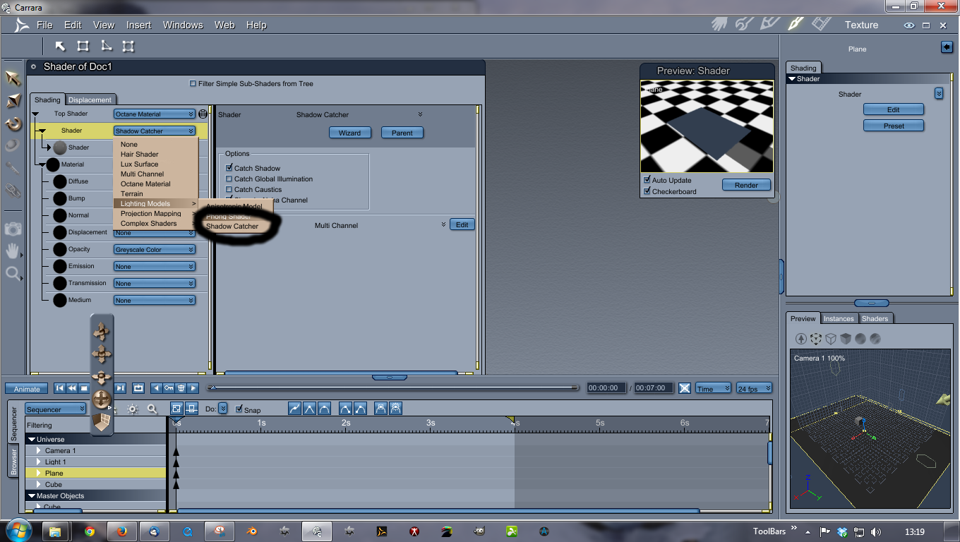Expand the Camera 1 row in sequencer
This screenshot has width=960, height=542.
[x=40, y=450]
